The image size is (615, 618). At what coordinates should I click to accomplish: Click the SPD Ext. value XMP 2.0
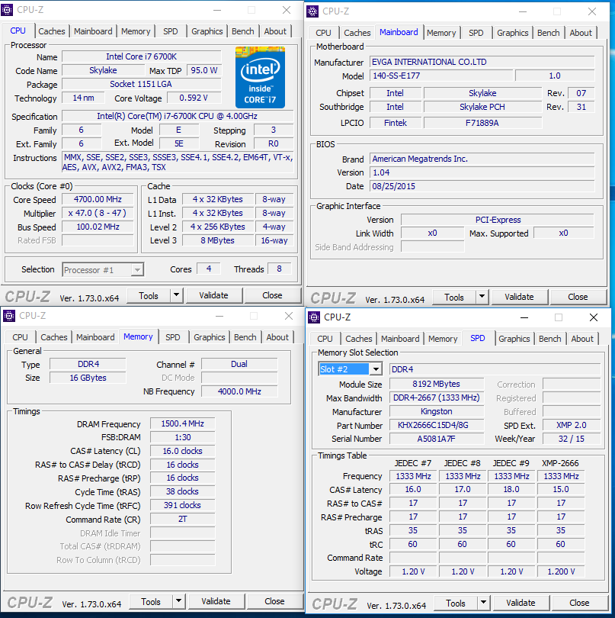572,425
